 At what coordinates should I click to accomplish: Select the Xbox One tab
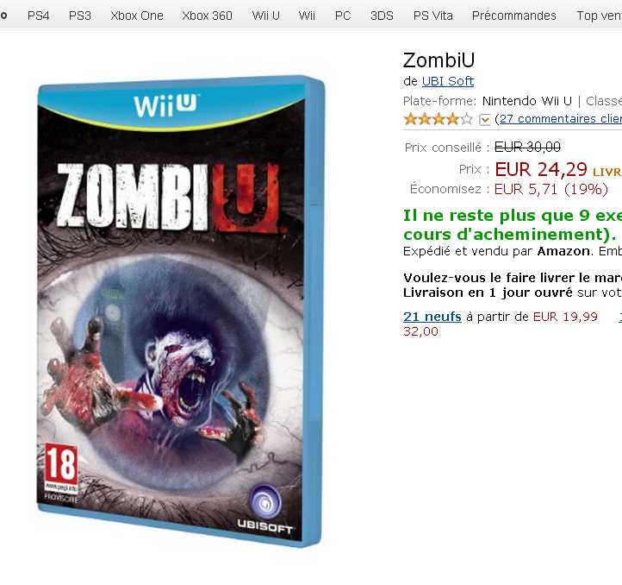[x=137, y=16]
